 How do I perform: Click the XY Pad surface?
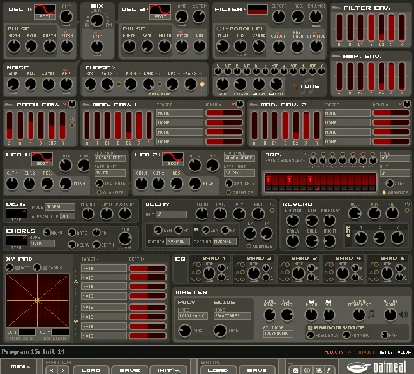pyautogui.click(x=37, y=300)
